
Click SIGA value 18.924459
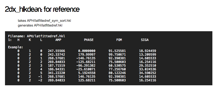147,51
